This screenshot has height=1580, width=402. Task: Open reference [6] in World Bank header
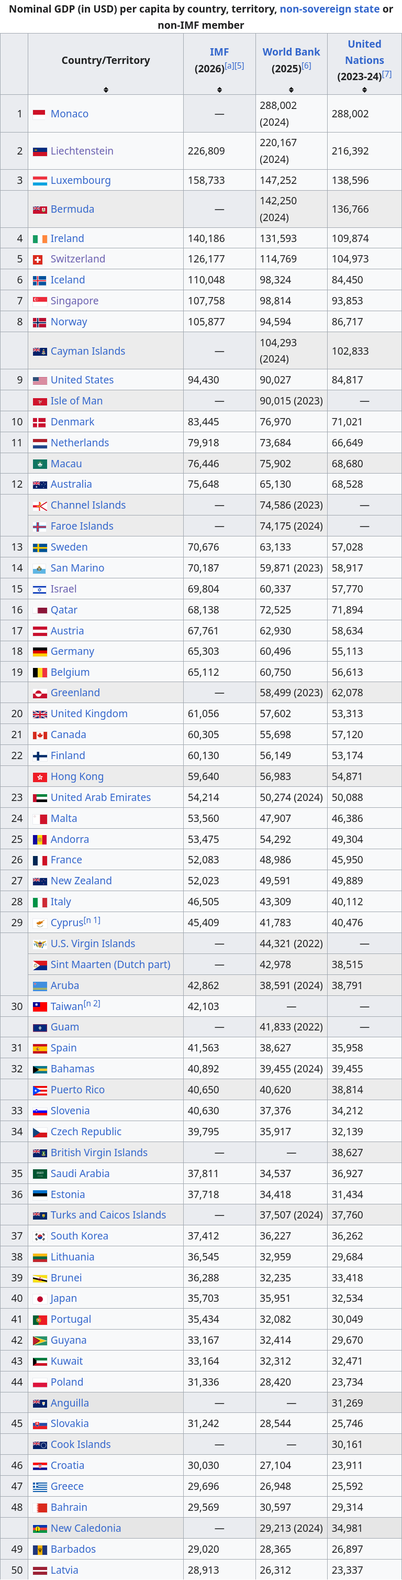click(306, 65)
